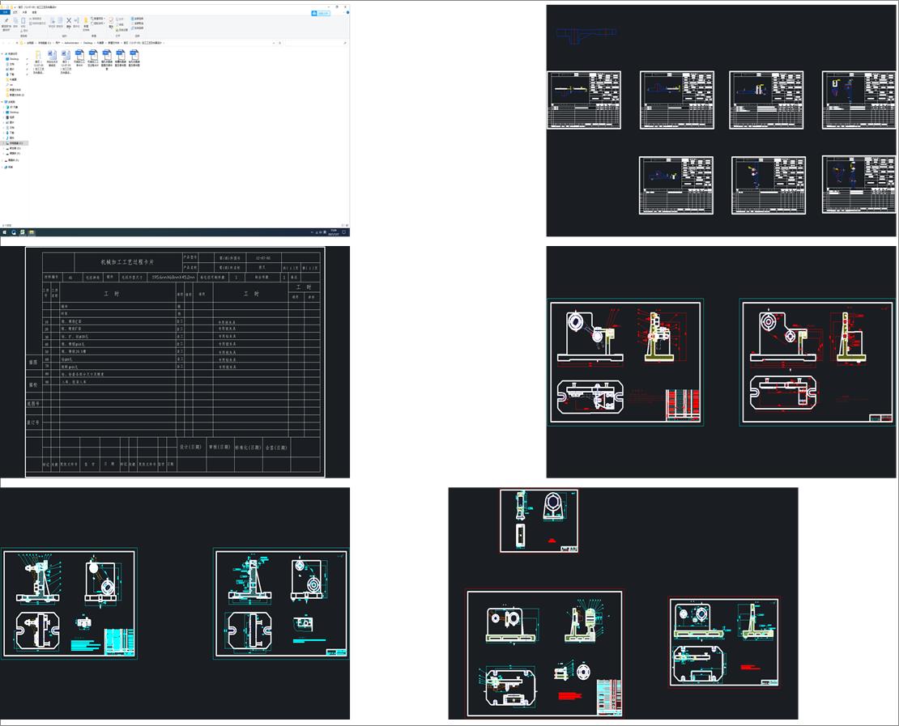Switch to the View ribbon tab

coord(34,12)
